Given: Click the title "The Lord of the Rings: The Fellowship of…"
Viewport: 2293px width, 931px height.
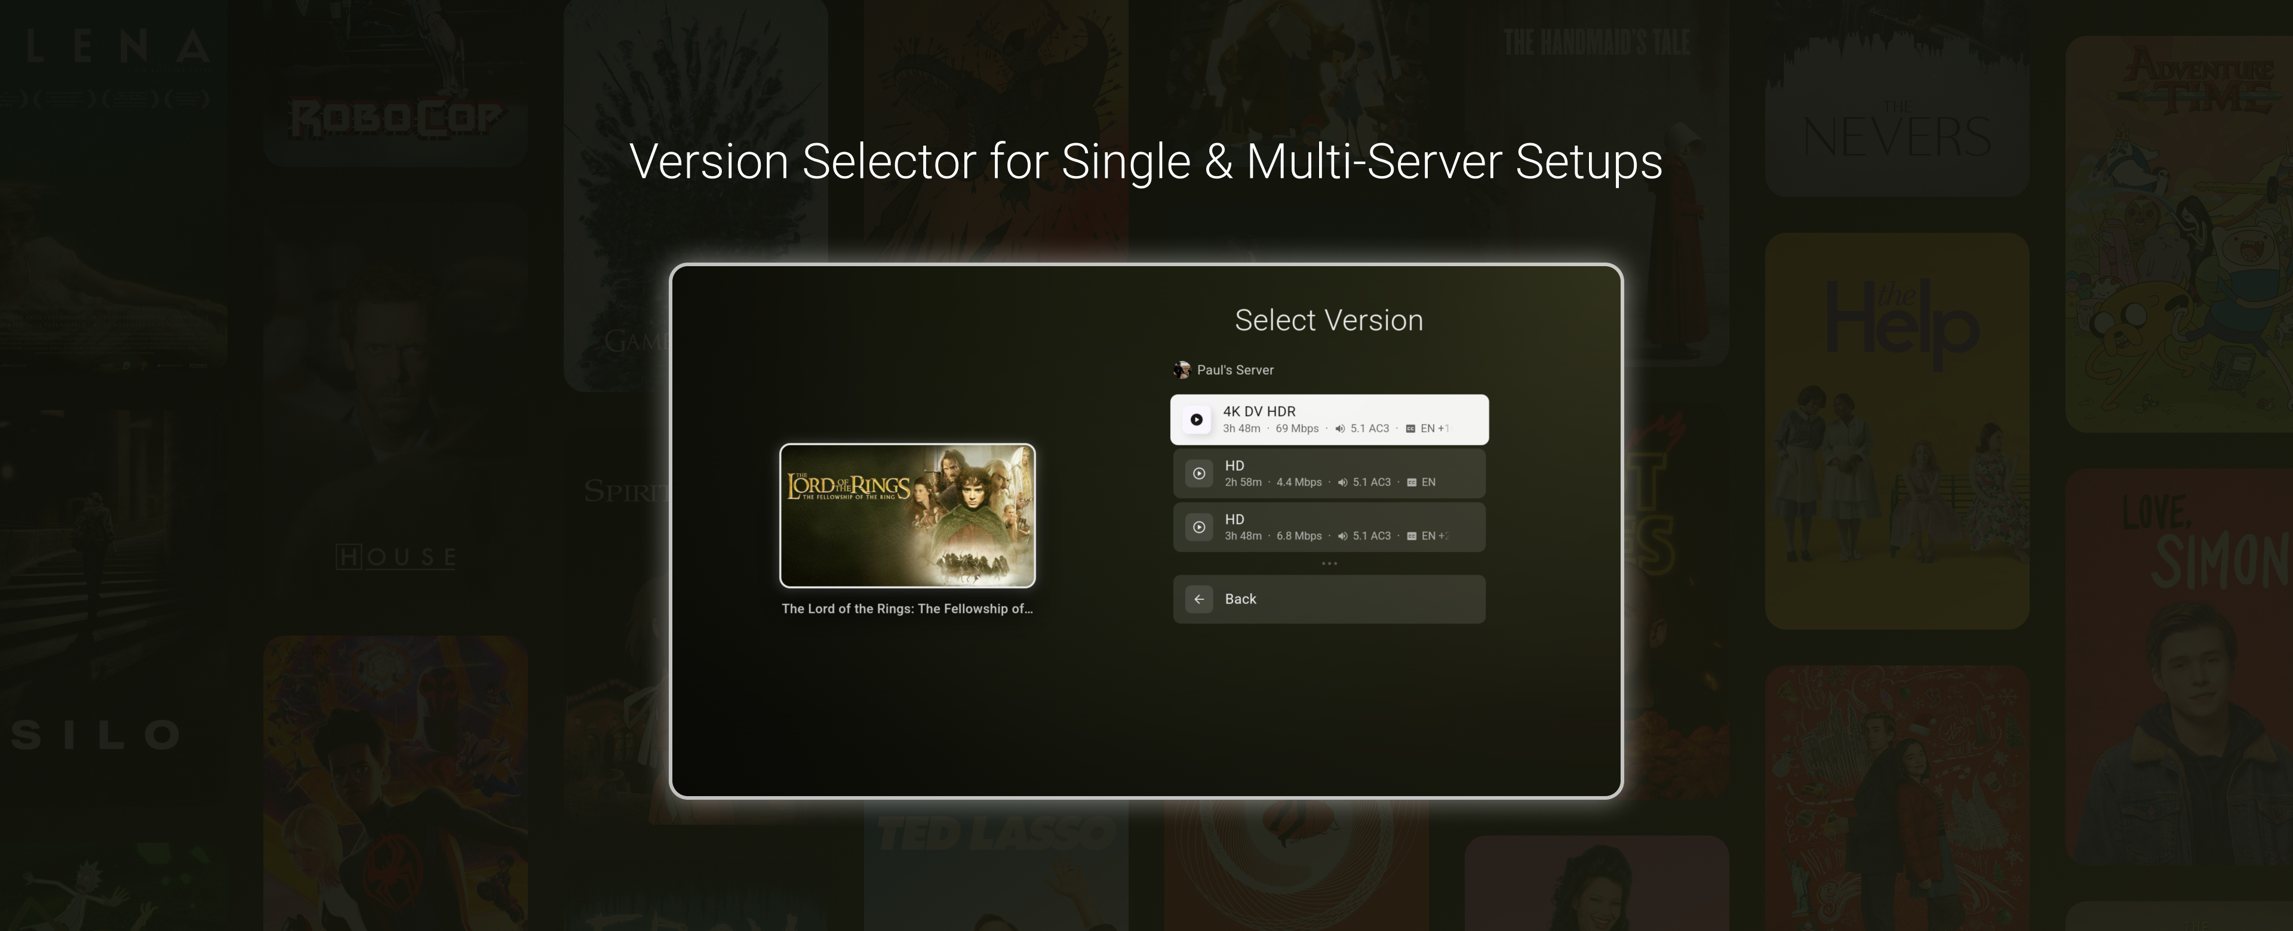Looking at the screenshot, I should point(907,609).
